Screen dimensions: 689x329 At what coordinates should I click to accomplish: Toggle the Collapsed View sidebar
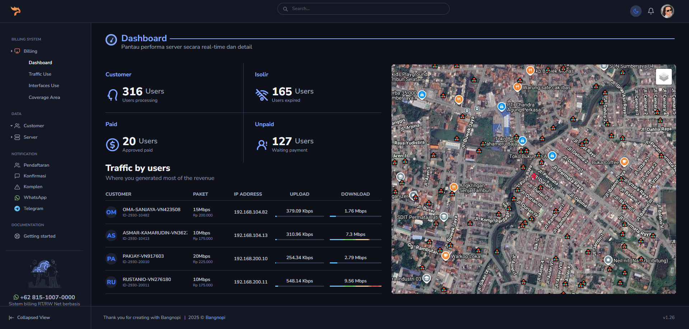pos(29,318)
